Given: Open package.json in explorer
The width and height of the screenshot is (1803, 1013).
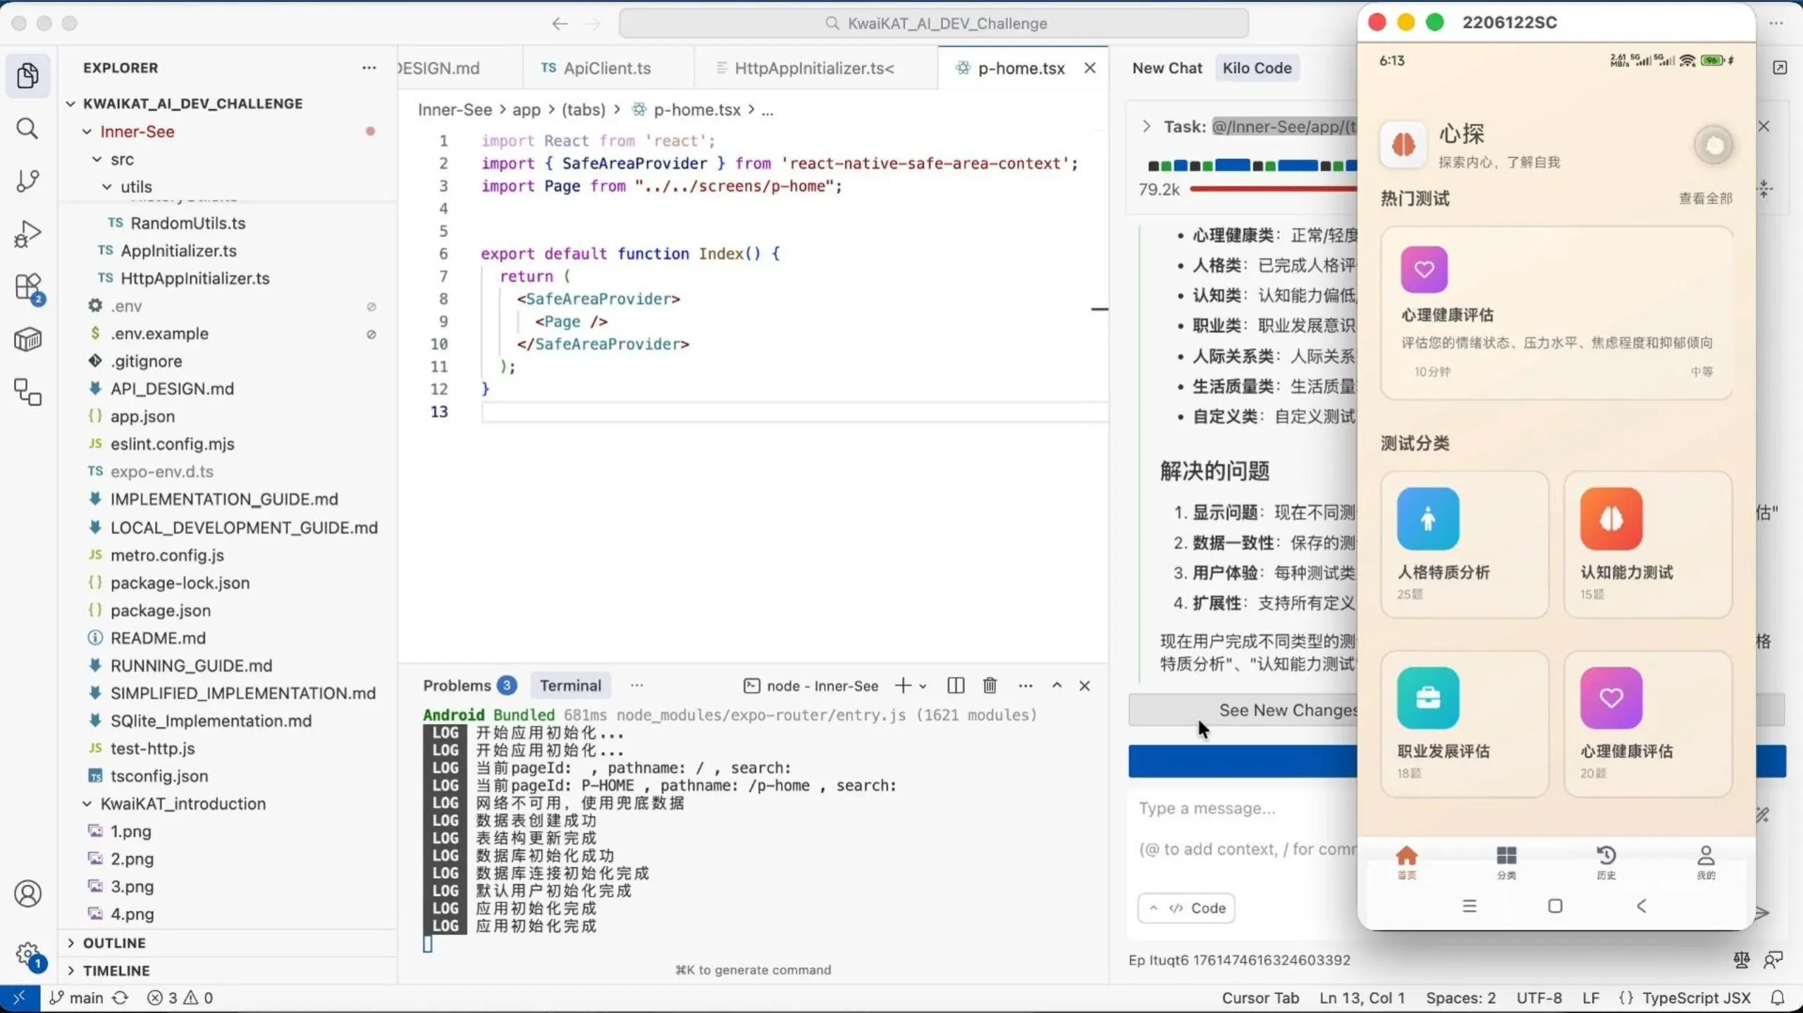Looking at the screenshot, I should 160,611.
